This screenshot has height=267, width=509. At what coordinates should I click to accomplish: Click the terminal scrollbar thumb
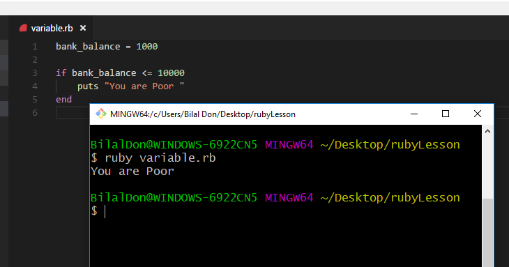coord(487,233)
